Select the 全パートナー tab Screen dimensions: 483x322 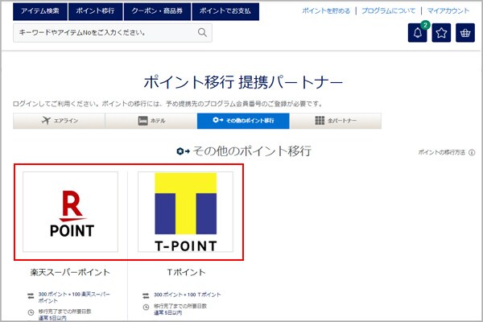[x=335, y=121]
